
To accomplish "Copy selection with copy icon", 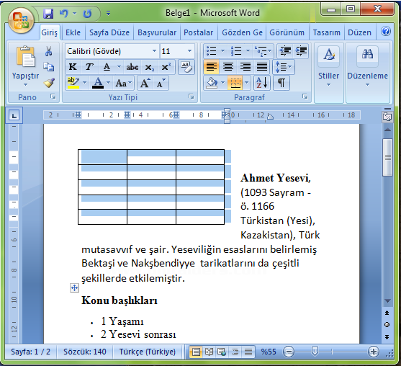I will [x=48, y=66].
